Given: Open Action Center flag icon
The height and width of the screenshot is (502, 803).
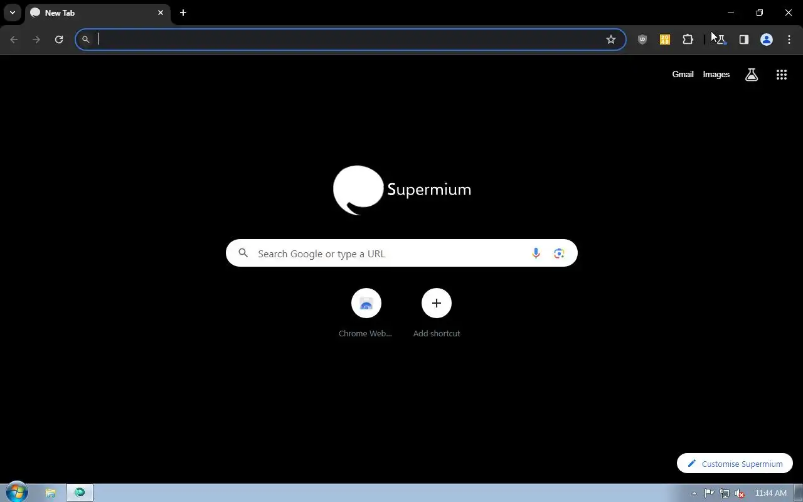Looking at the screenshot, I should coord(710,493).
